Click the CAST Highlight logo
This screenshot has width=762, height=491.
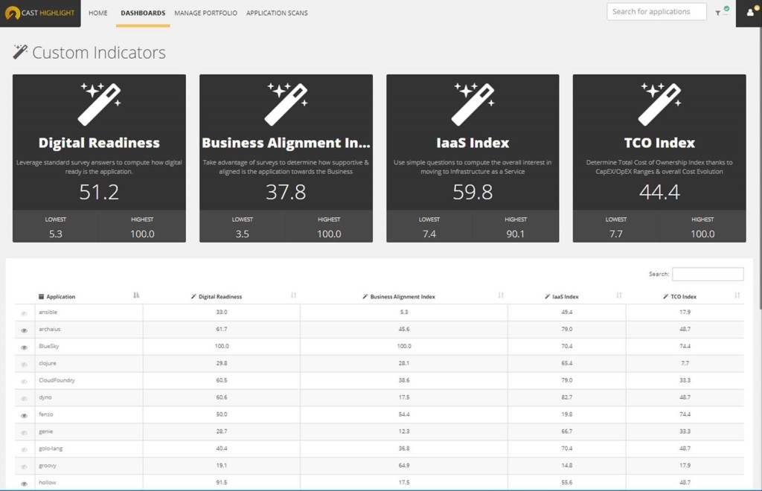click(39, 13)
